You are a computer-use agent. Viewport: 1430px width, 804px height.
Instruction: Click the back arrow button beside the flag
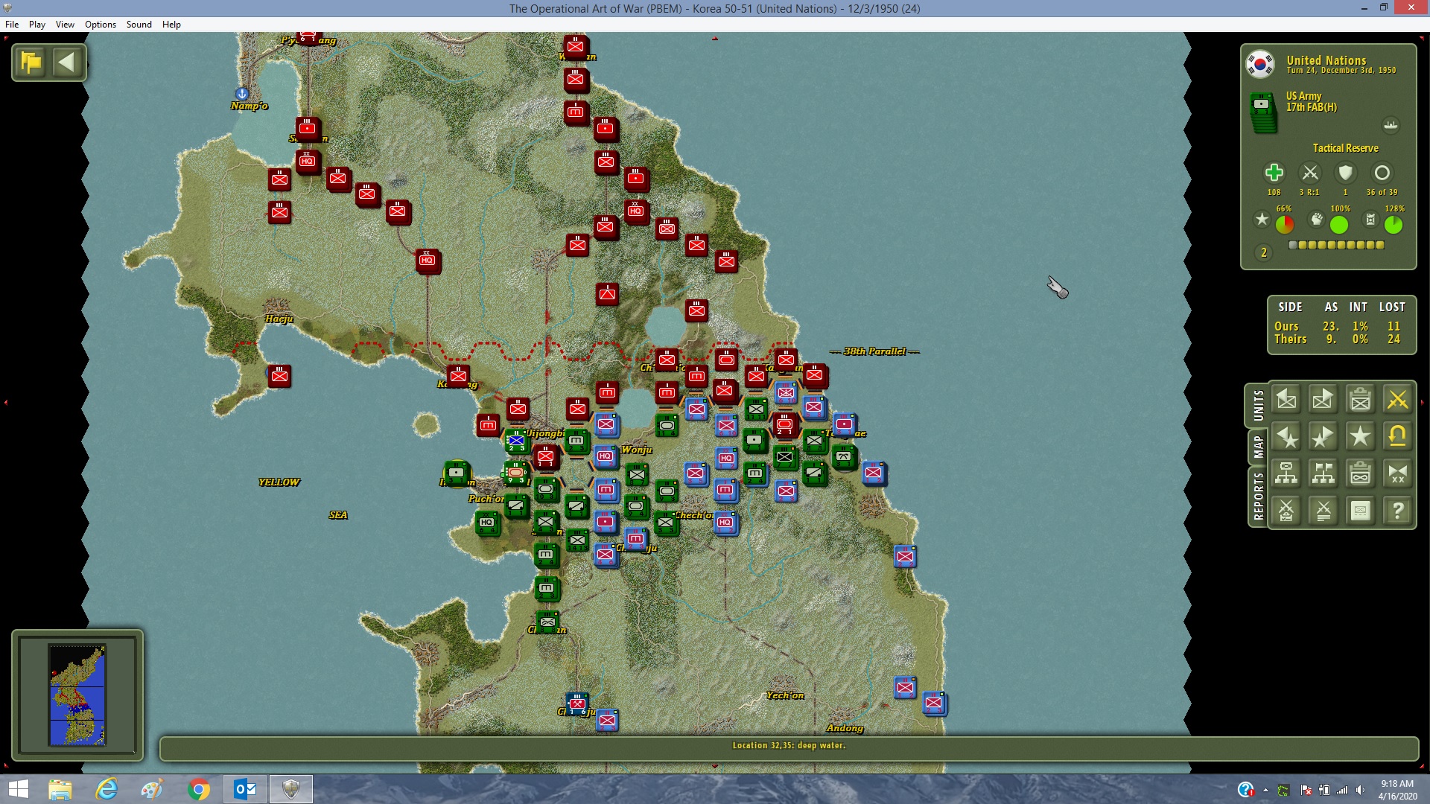coord(67,63)
